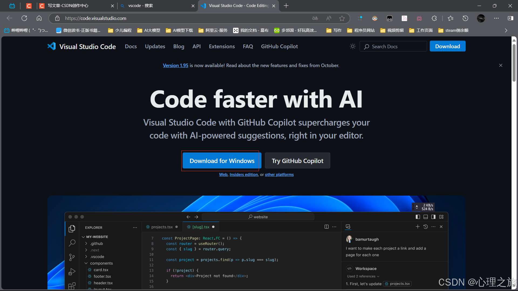This screenshot has width=518, height=291.
Task: Open the browser '...' settings menu
Action: [x=496, y=18]
